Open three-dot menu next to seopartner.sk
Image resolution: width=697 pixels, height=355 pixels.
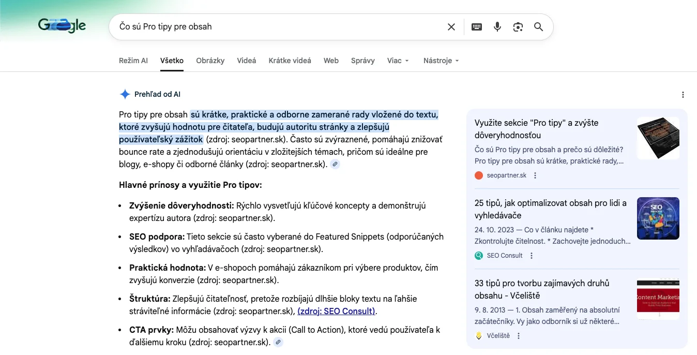click(535, 175)
